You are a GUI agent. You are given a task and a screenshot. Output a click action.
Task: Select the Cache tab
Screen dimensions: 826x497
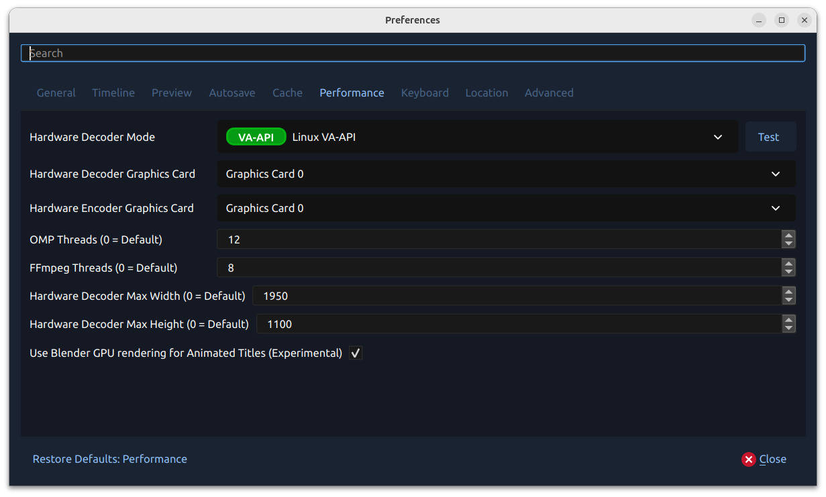[287, 93]
